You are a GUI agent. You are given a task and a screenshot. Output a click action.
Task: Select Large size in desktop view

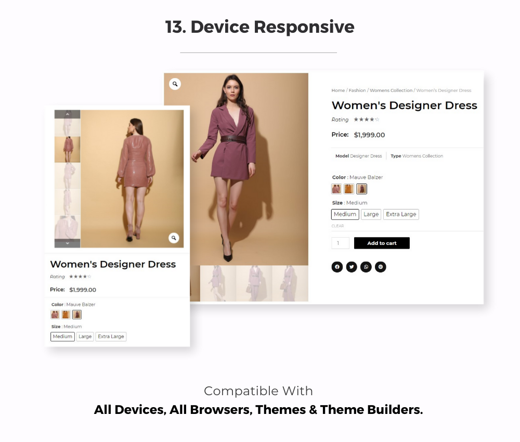(371, 214)
